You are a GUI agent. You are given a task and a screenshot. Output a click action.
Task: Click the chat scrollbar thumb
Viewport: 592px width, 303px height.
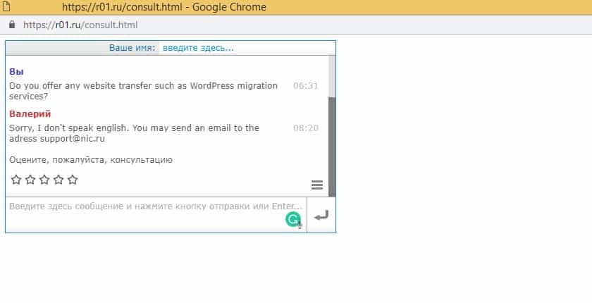(x=332, y=147)
